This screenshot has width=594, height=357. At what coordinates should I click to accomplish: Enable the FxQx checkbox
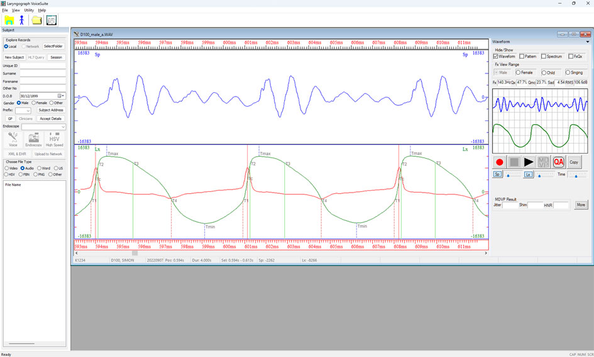pos(571,56)
